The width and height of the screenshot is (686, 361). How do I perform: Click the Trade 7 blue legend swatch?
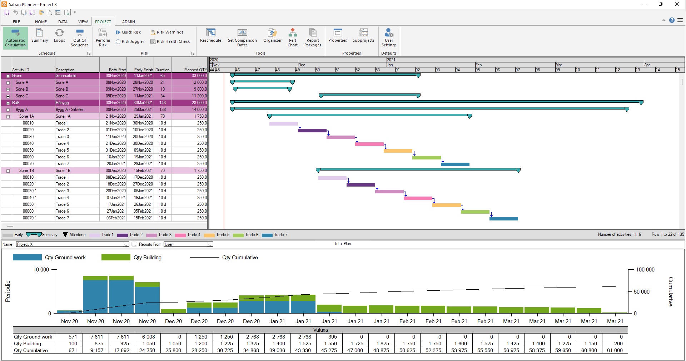(267, 235)
